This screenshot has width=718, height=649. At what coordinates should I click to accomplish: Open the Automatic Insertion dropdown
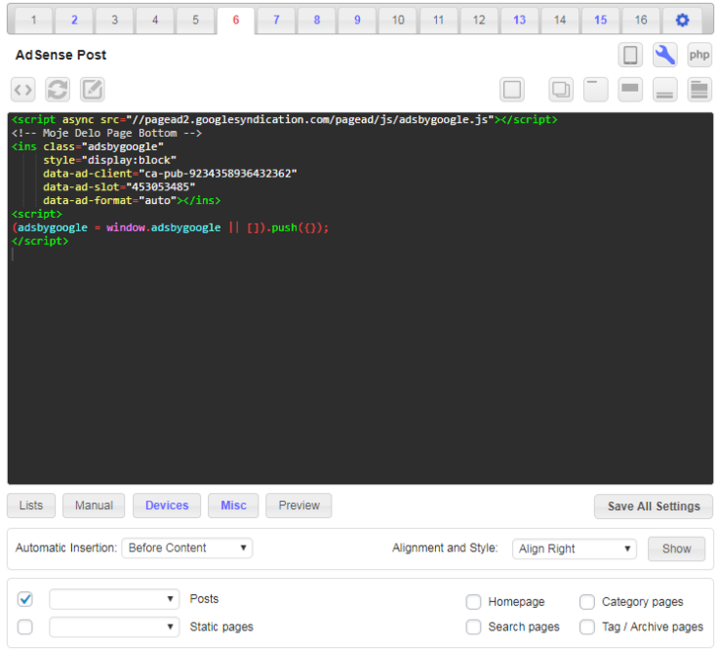click(187, 548)
